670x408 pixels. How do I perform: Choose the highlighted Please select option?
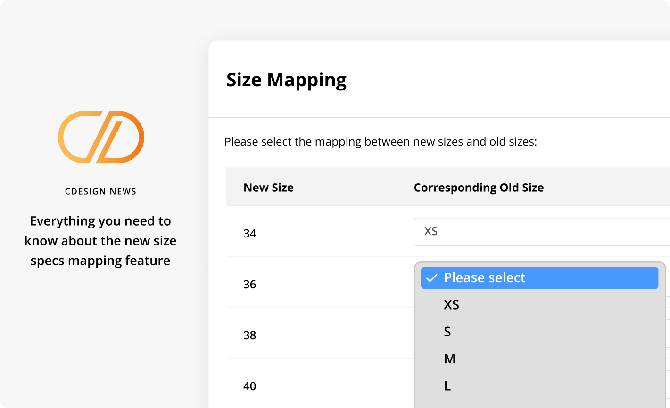[485, 278]
